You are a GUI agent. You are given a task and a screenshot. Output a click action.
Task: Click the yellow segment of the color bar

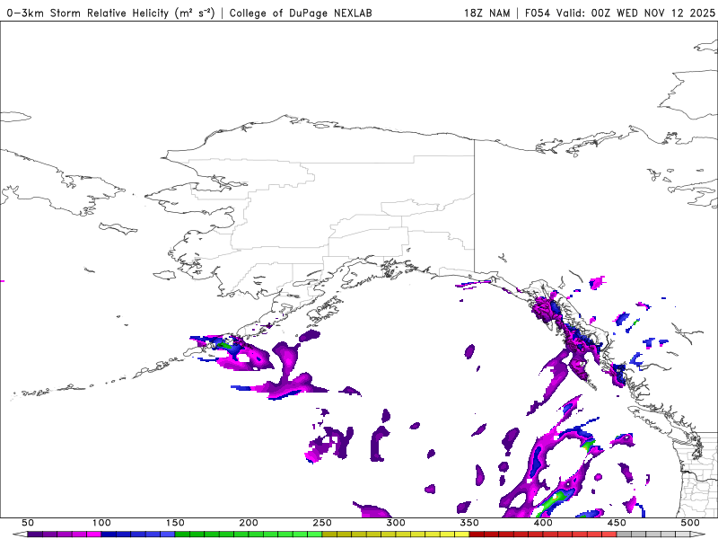[396, 535]
